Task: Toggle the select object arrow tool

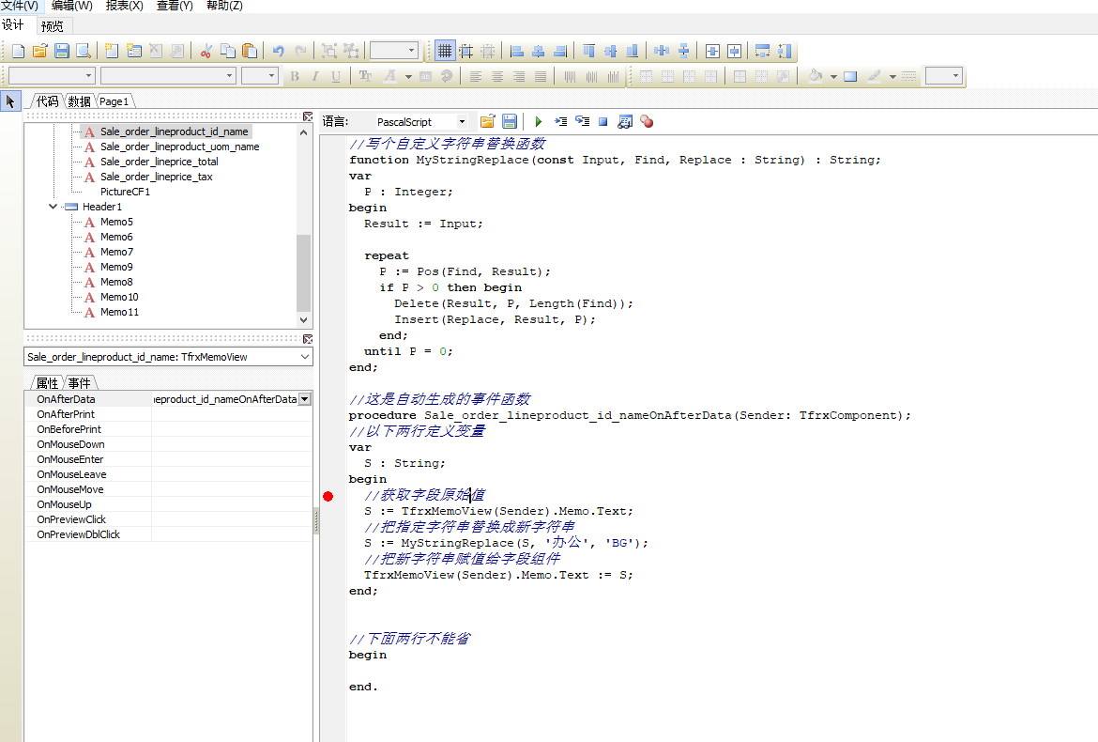Action: coord(10,101)
